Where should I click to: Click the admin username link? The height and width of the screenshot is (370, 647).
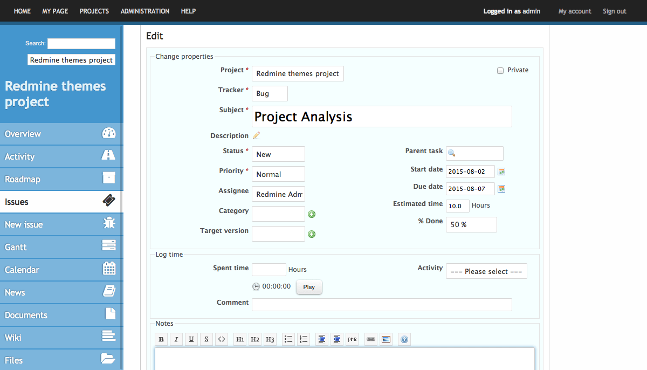click(531, 11)
